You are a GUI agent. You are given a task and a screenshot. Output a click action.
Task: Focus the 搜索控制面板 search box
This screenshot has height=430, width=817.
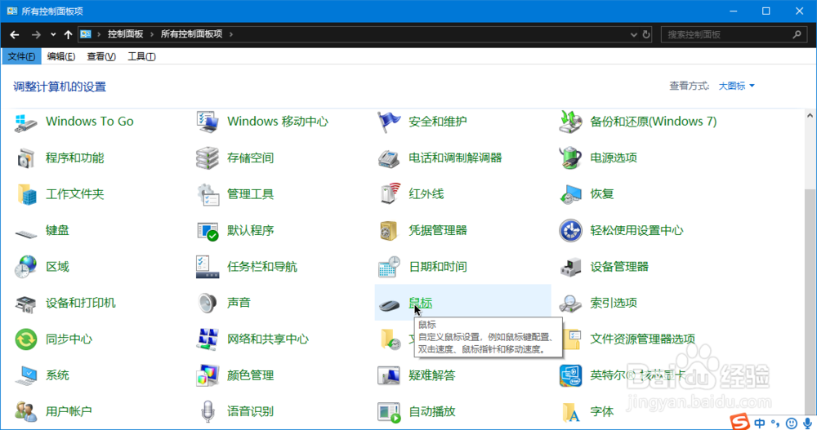[734, 34]
